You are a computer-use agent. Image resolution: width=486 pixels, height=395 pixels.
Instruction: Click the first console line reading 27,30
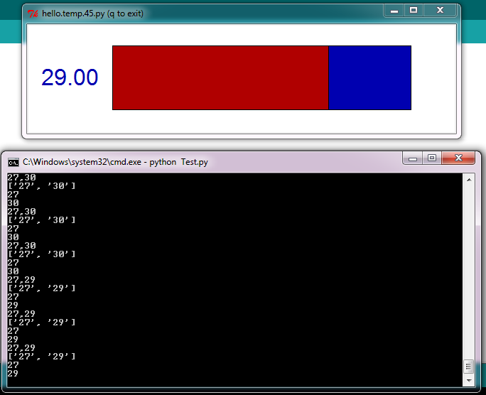pos(22,178)
